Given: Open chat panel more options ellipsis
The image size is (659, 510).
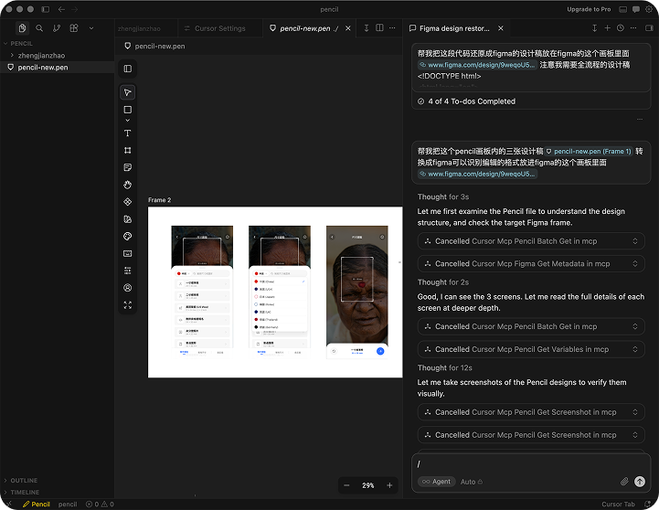Looking at the screenshot, I should pos(633,27).
